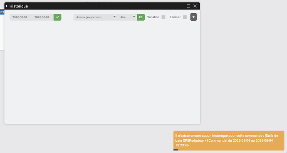The height and width of the screenshot is (153, 287).
Task: Click the Historique title bar text
Action: [x=19, y=6]
